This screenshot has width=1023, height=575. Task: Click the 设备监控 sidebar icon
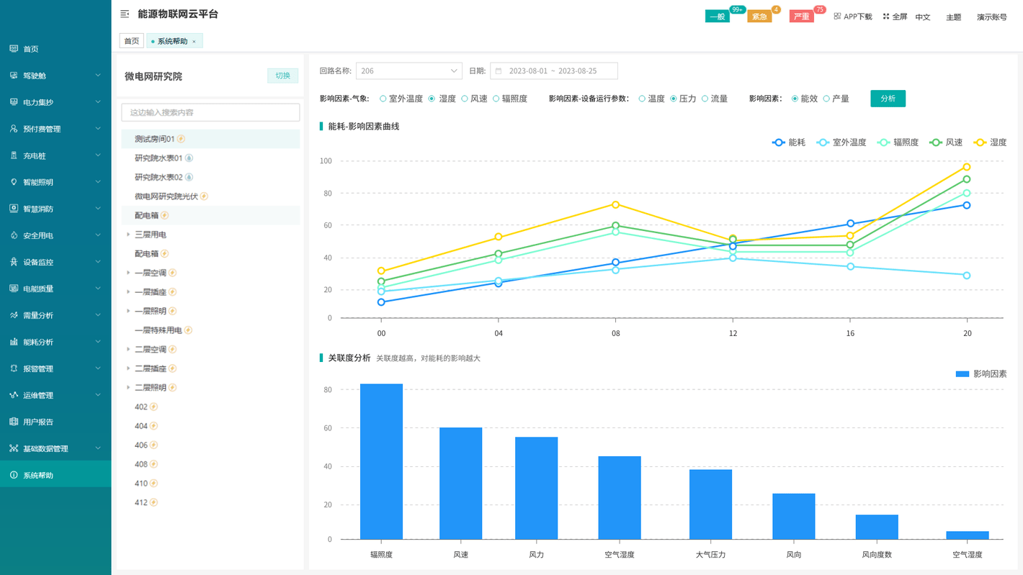point(14,262)
